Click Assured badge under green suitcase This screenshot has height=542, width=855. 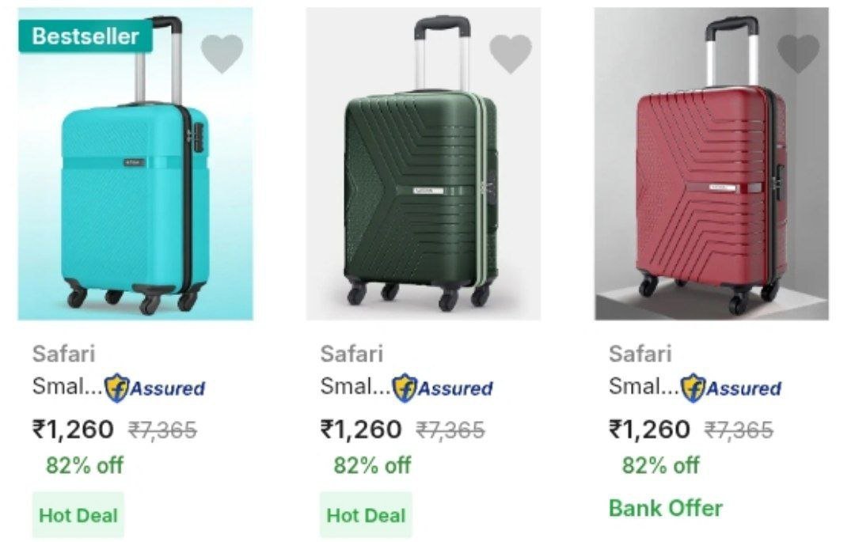coord(443,388)
